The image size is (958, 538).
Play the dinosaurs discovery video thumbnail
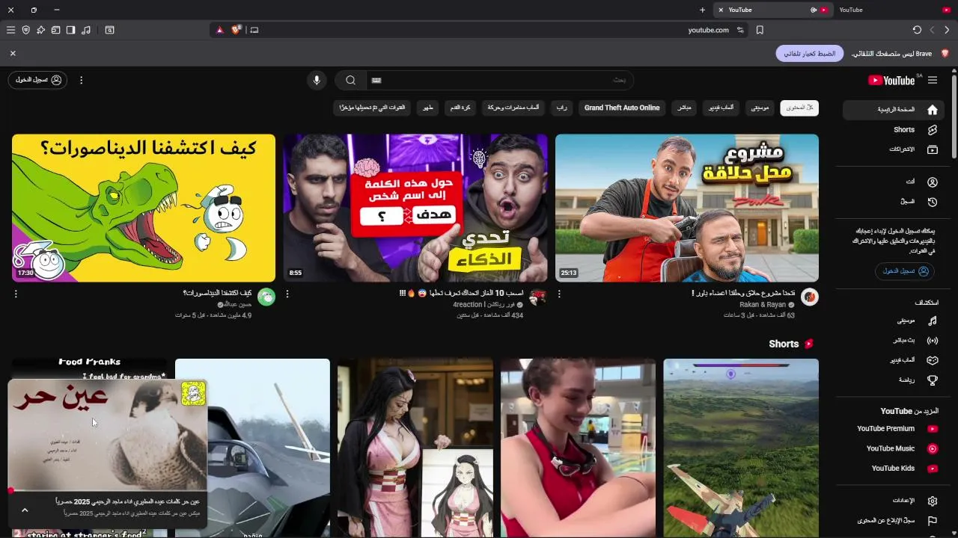coord(144,208)
